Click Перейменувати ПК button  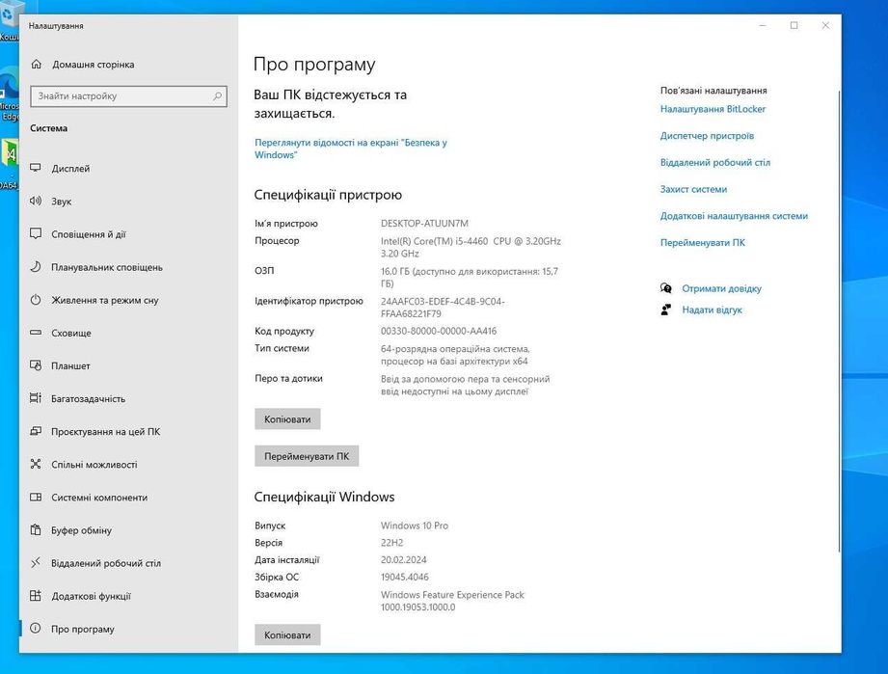[x=307, y=456]
